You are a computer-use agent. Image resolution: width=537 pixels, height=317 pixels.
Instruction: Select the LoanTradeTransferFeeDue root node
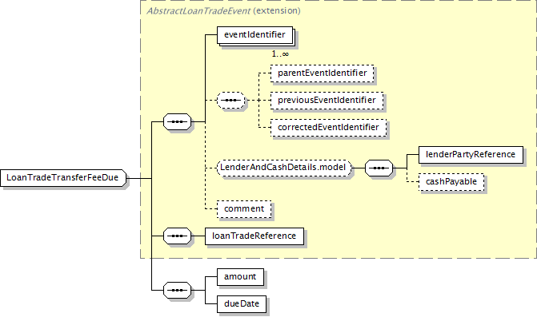[x=63, y=178]
